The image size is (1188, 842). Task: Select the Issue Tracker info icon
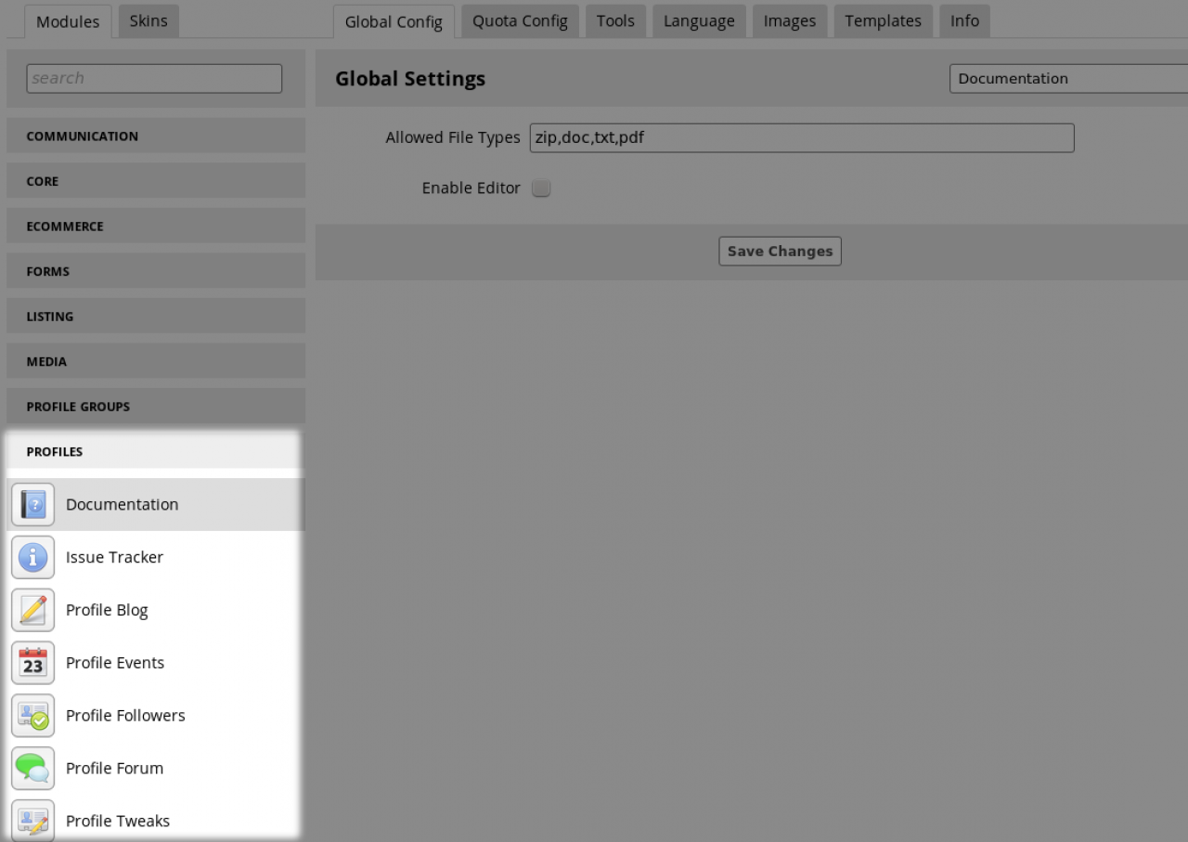coord(33,557)
